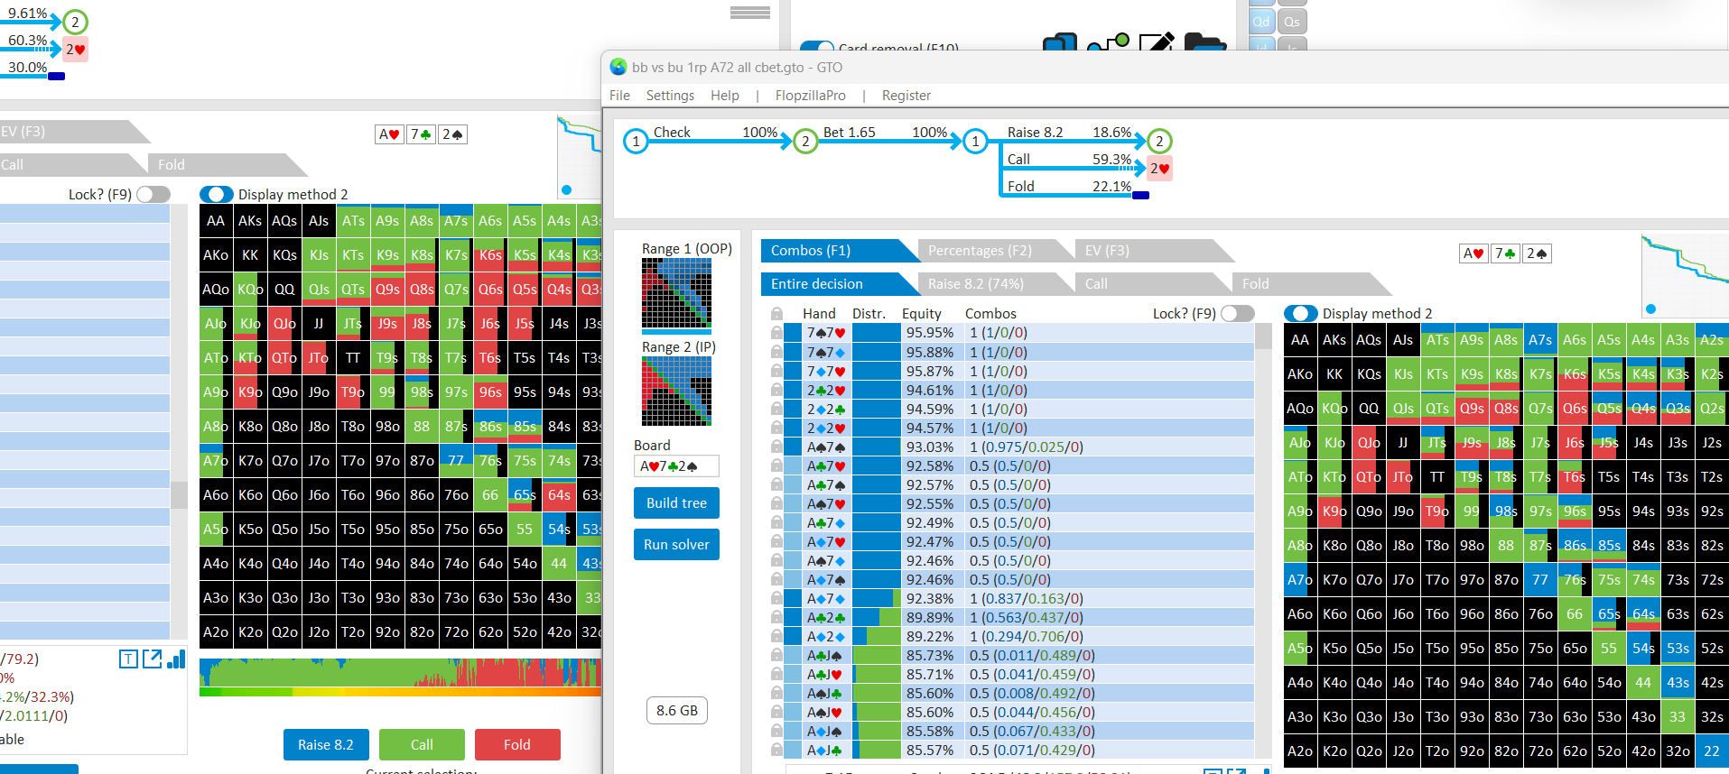Image resolution: width=1729 pixels, height=774 pixels.
Task: Click the Build tree button
Action: tap(676, 503)
